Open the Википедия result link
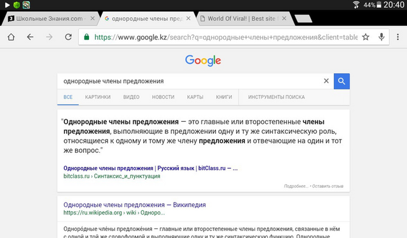Screen dimensions: 407x238 click(134, 205)
